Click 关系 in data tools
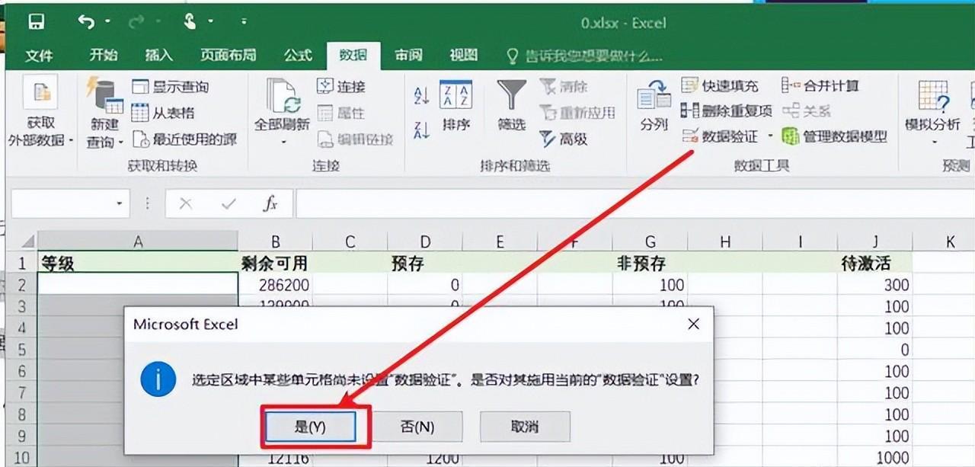The width and height of the screenshot is (975, 467). click(x=807, y=111)
